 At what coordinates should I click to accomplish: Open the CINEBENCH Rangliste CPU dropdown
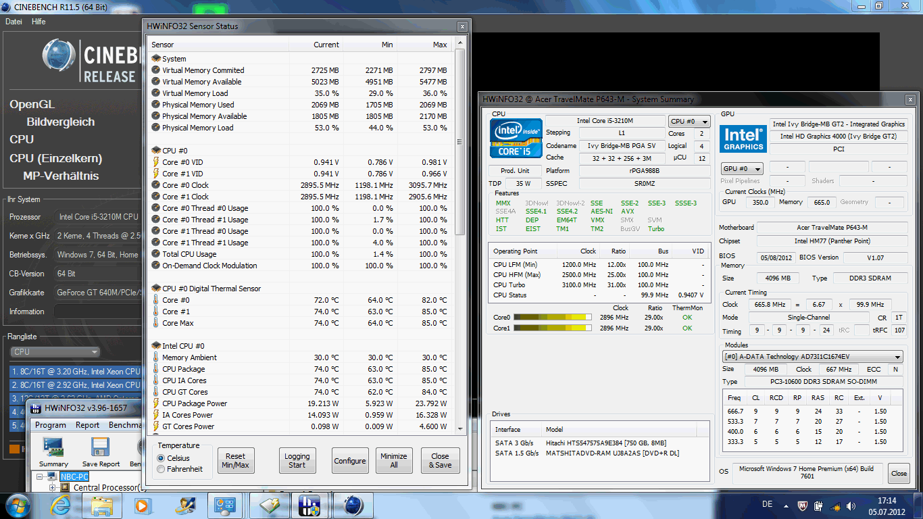55,351
